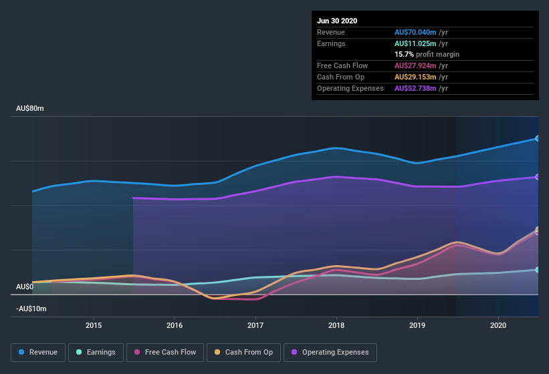Toggle the Cash From Op legend button
The image size is (549, 374).
pyautogui.click(x=243, y=353)
